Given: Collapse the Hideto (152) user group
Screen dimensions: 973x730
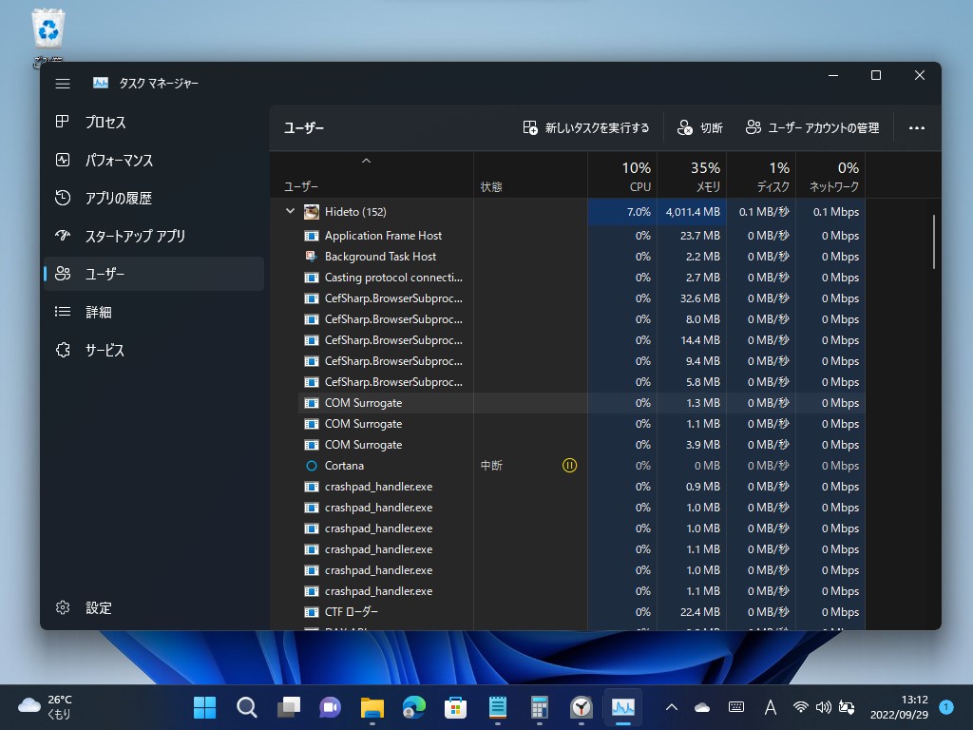Looking at the screenshot, I should [290, 211].
